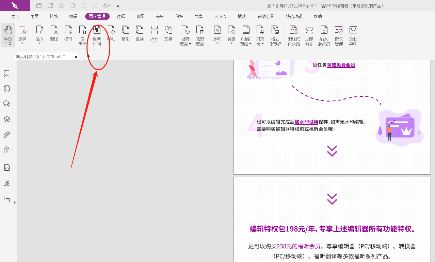Click the 领取免费会员 link in the document
The width and height of the screenshot is (435, 262).
point(341,65)
